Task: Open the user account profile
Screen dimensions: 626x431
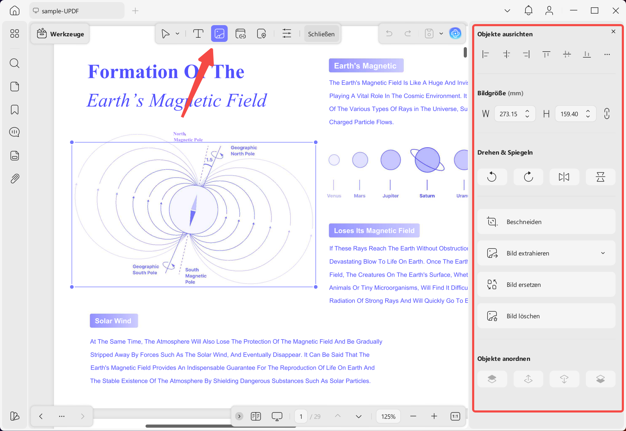Action: (549, 10)
